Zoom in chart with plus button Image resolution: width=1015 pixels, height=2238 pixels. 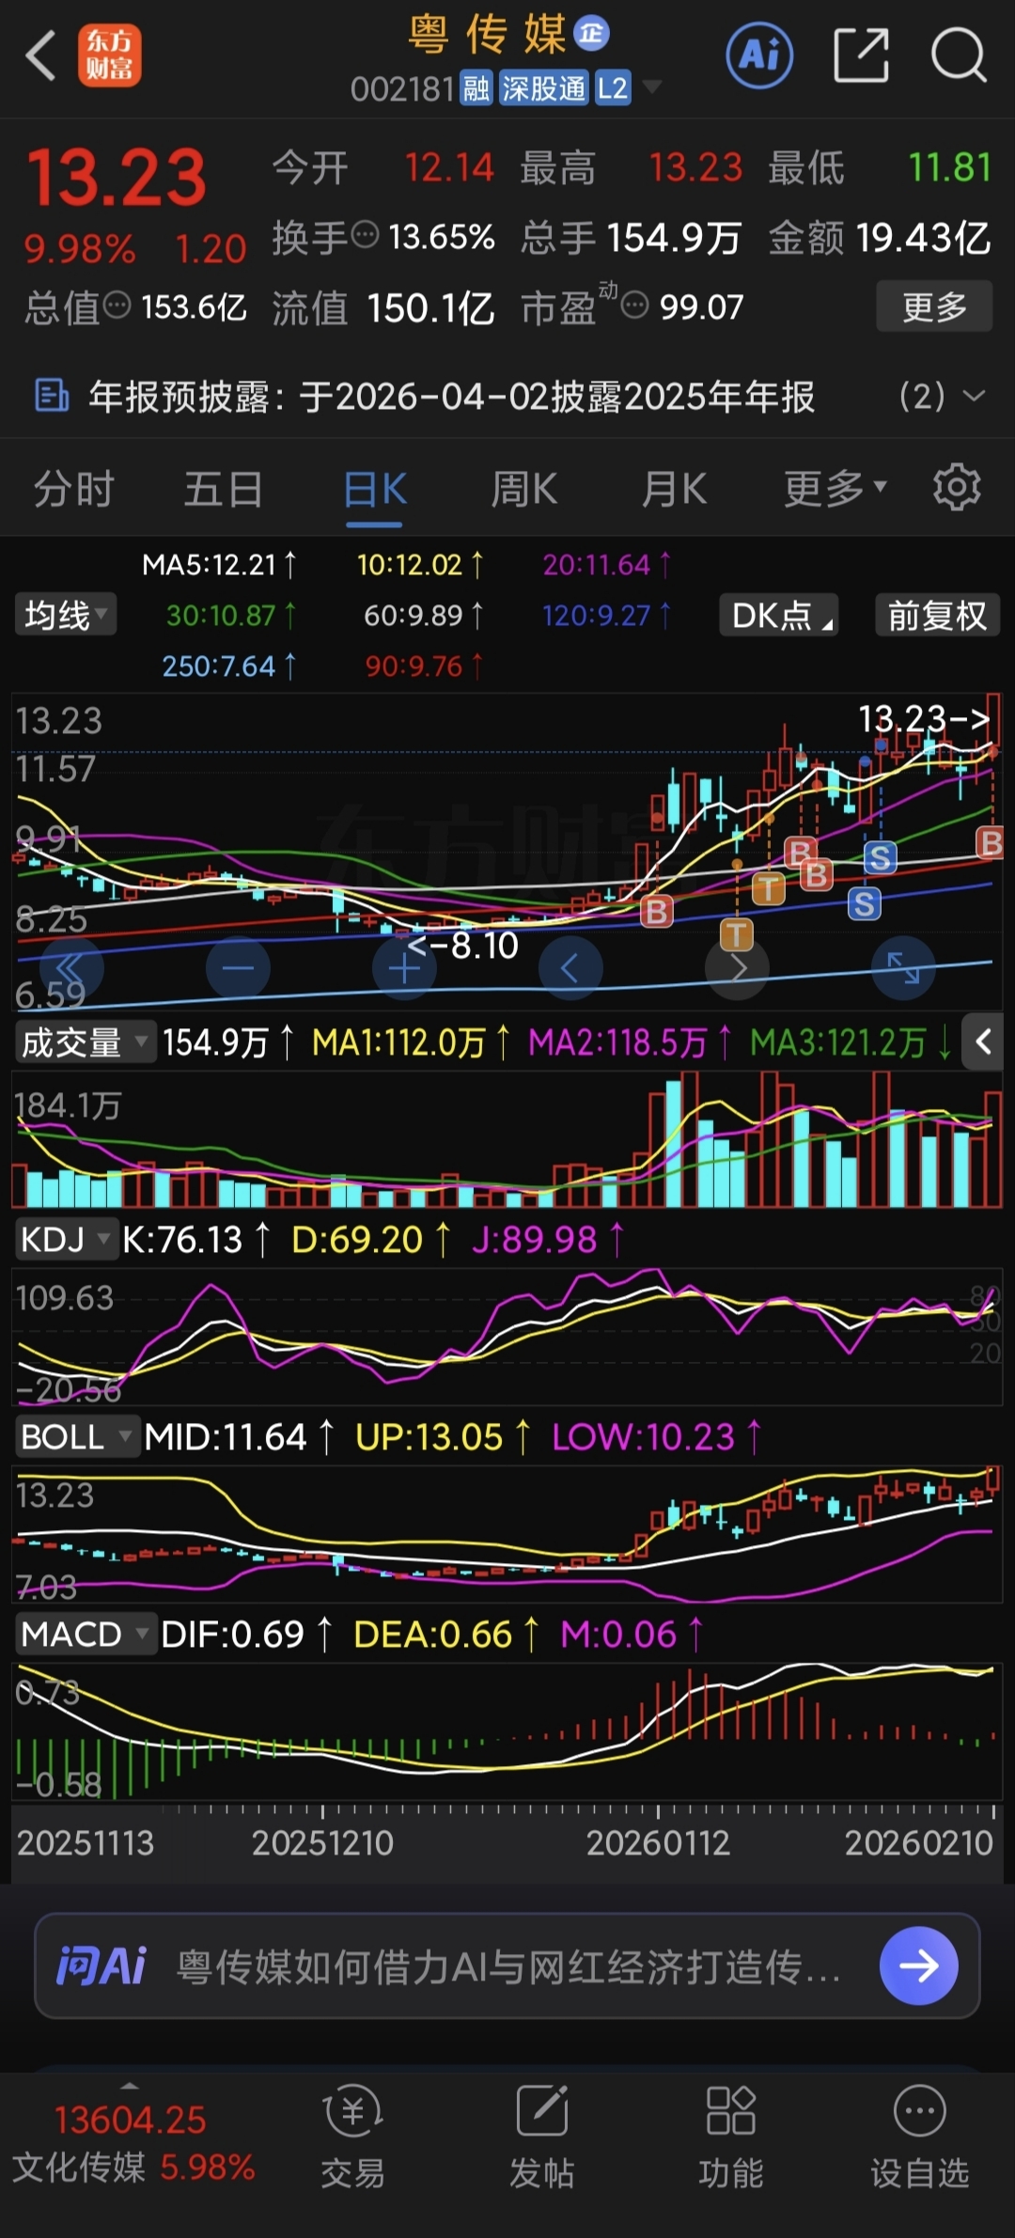tap(404, 968)
